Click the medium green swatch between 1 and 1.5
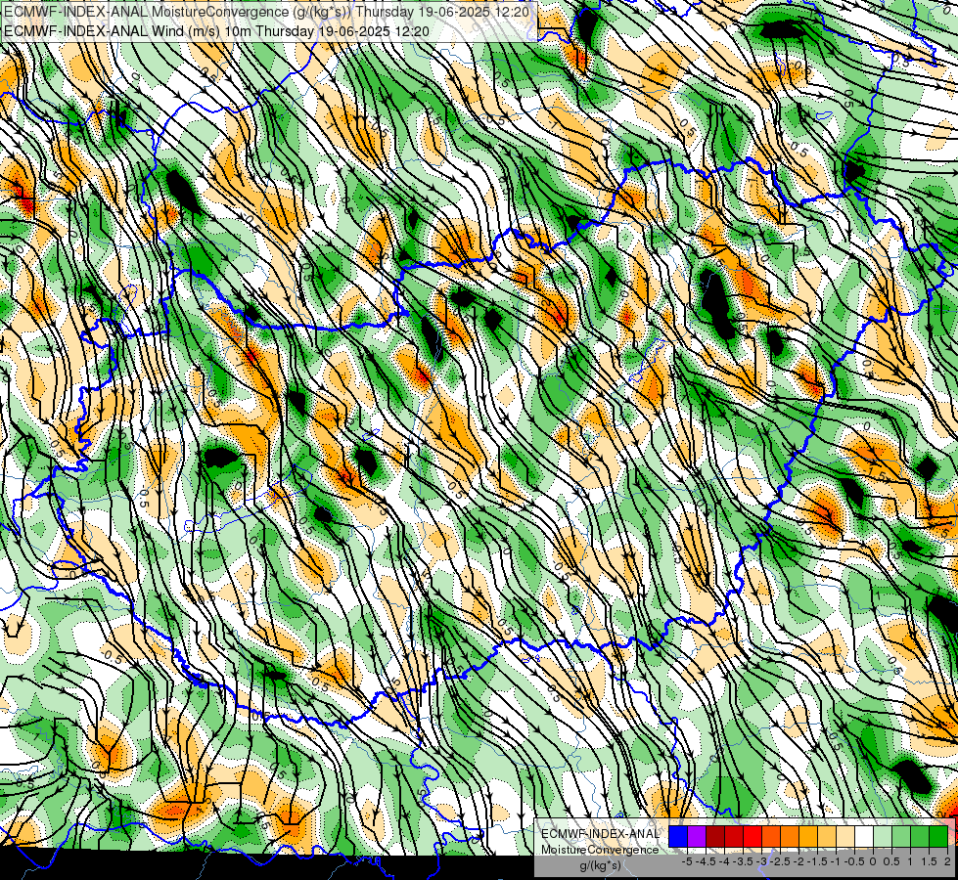Image resolution: width=958 pixels, height=880 pixels. pos(920,836)
